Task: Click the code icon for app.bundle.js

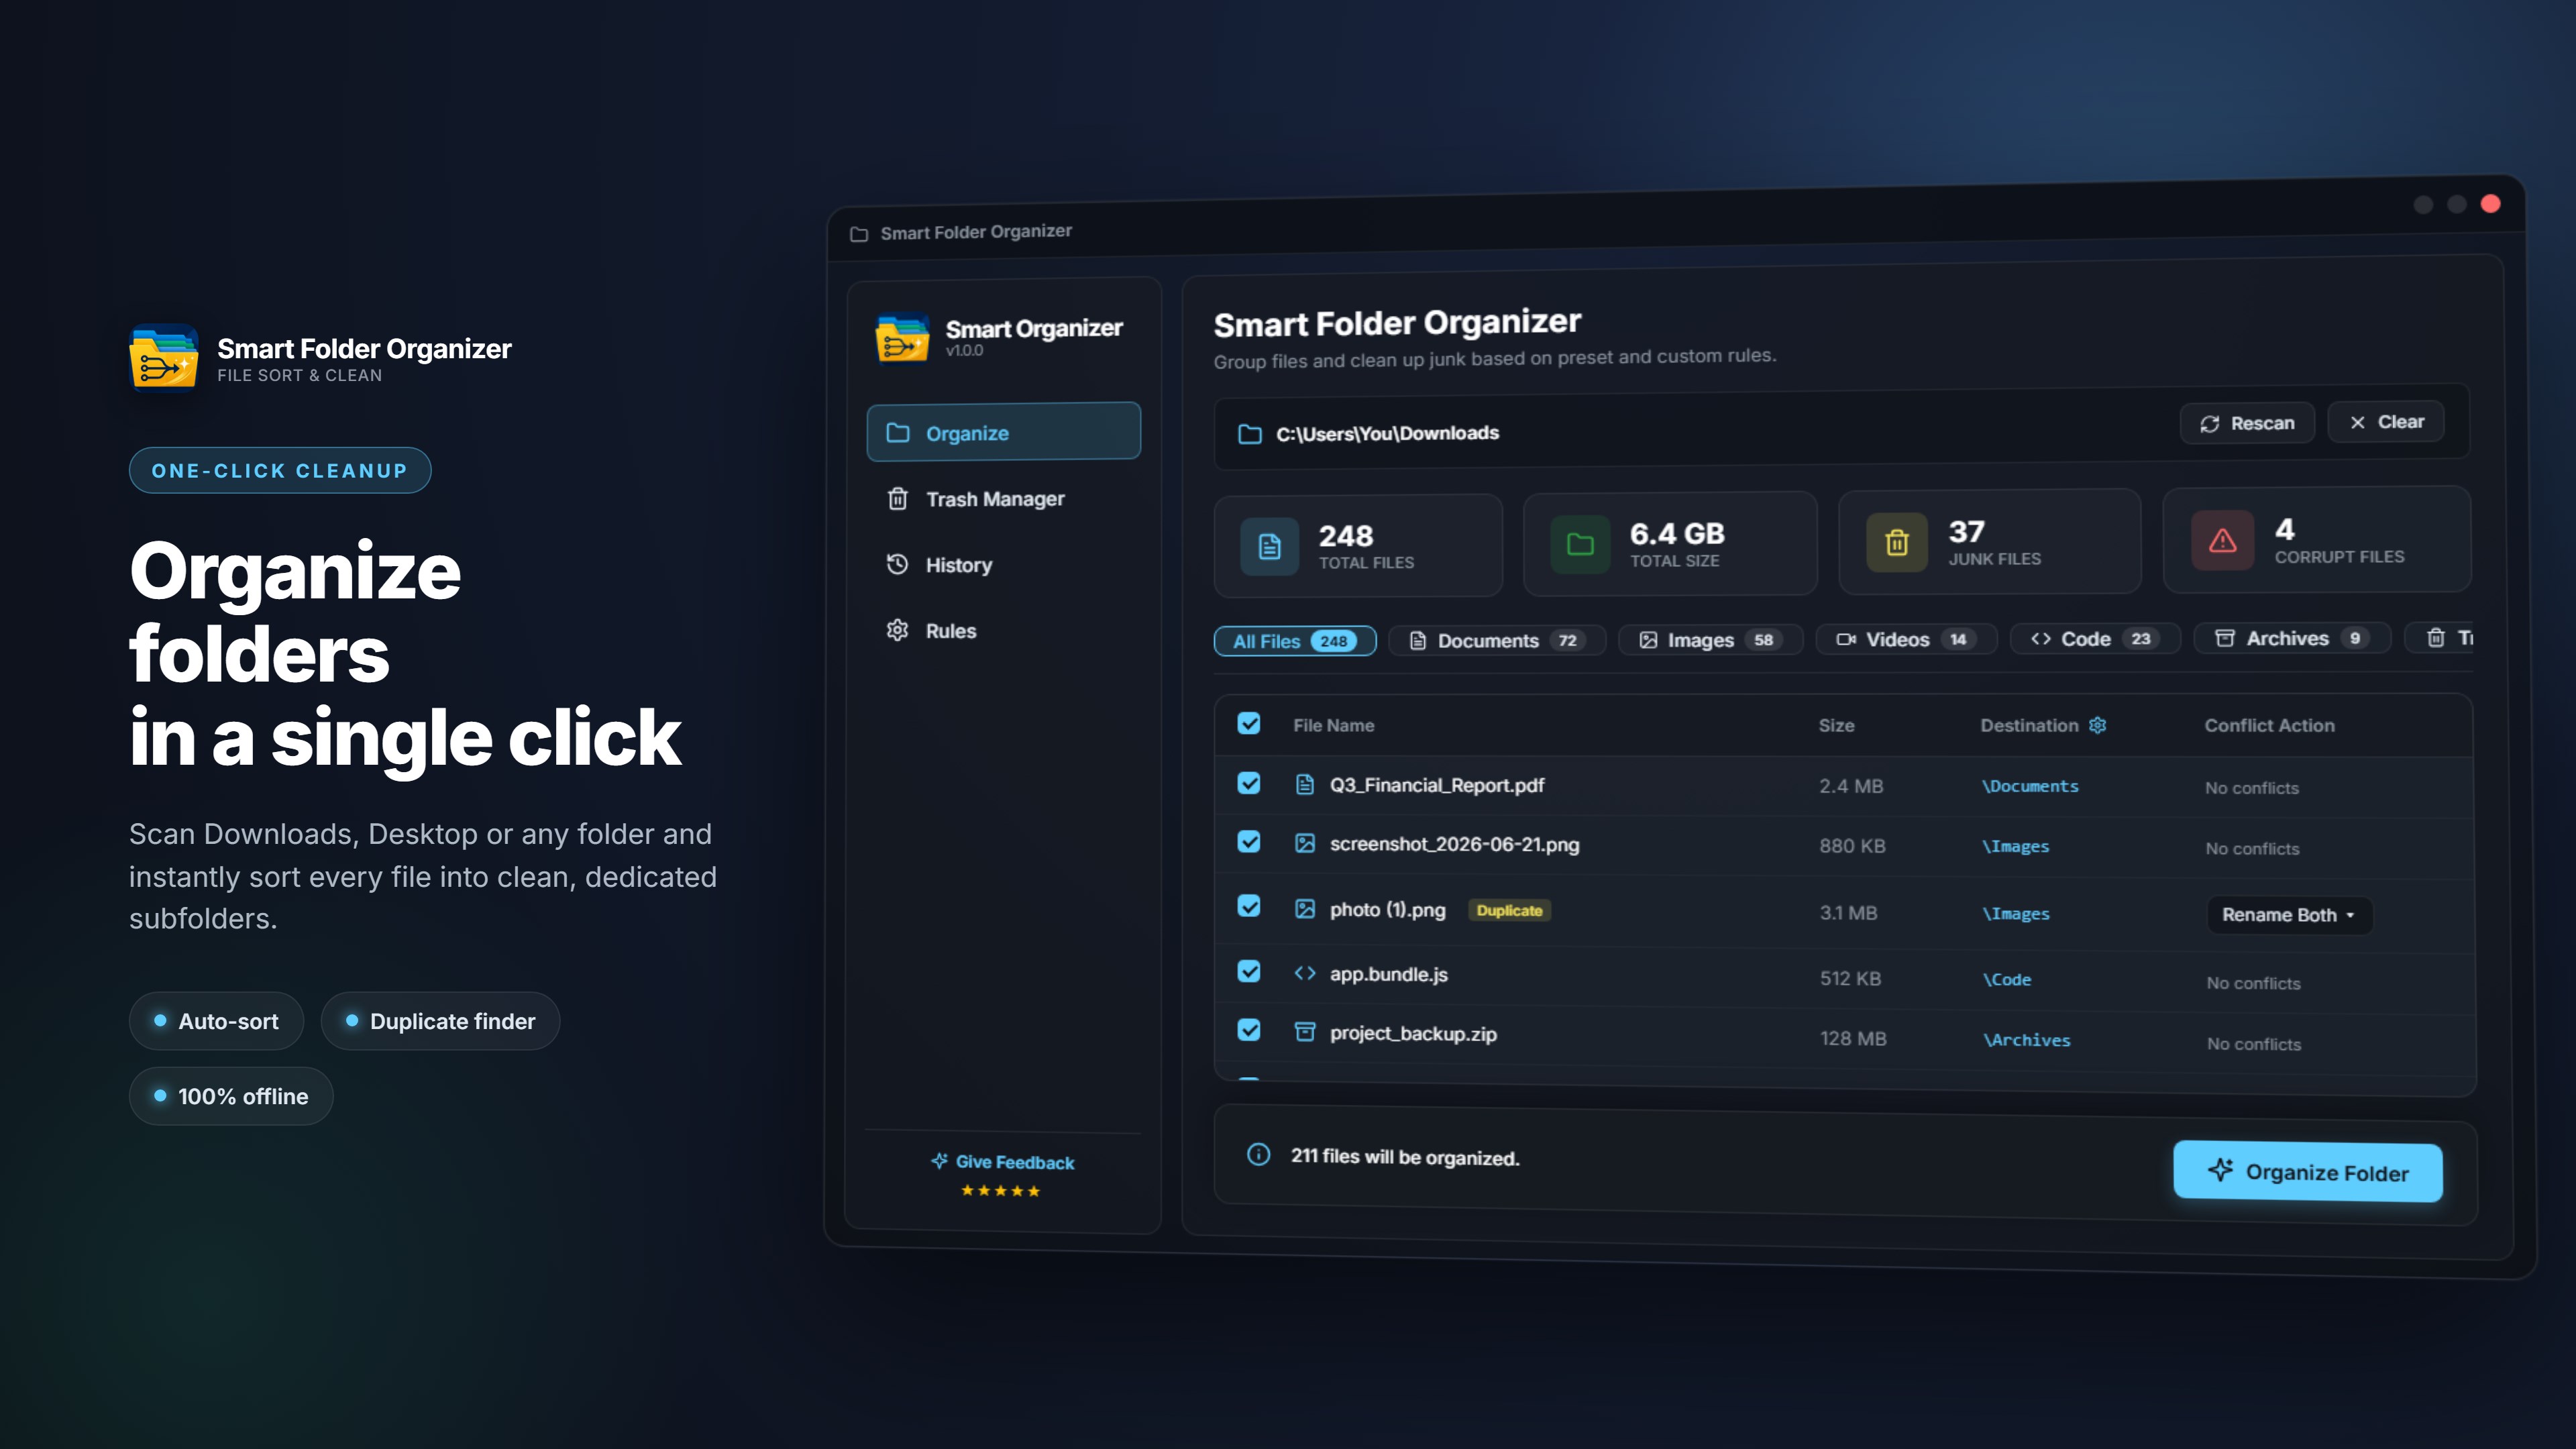Action: pyautogui.click(x=1305, y=973)
